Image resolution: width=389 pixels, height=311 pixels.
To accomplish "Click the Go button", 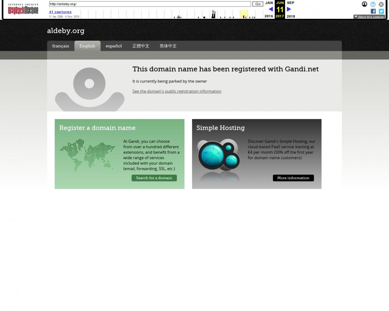I will click(258, 4).
